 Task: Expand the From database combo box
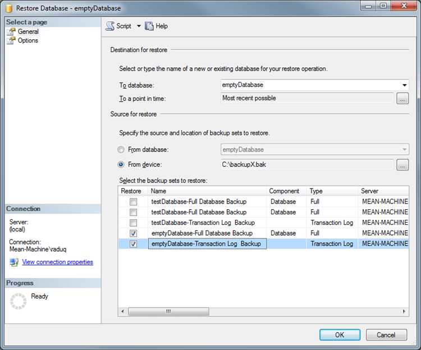pyautogui.click(x=404, y=149)
